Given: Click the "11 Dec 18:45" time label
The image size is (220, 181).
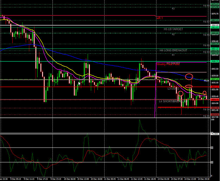Looking at the screenshot, I should click(x=150, y=179).
